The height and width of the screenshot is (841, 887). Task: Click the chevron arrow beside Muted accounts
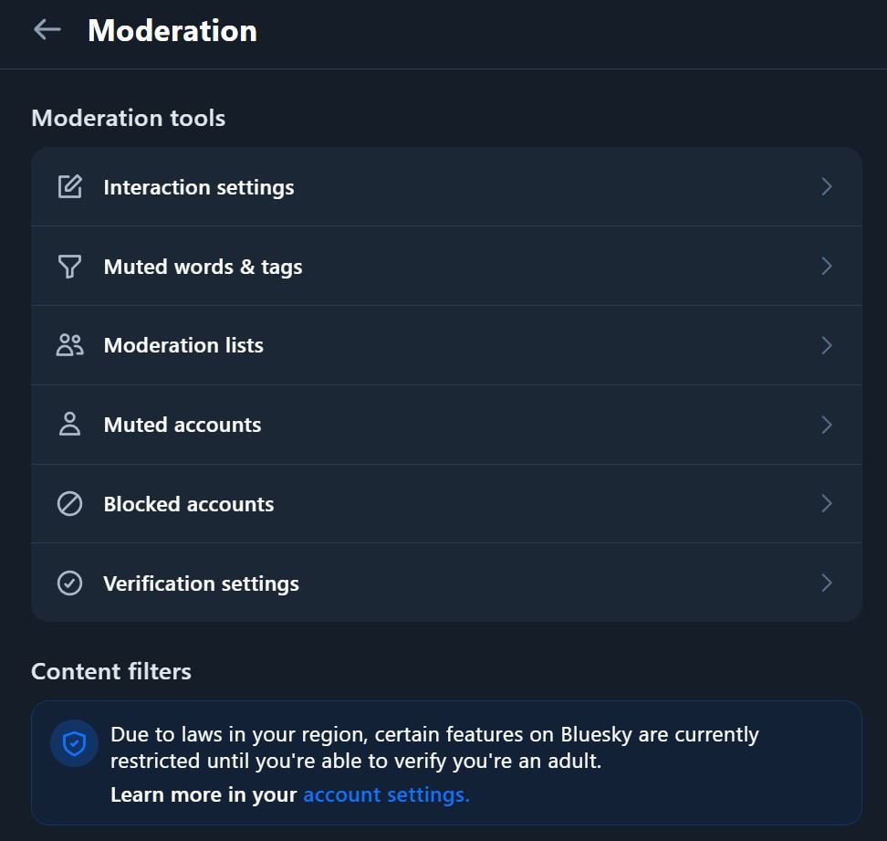coord(827,425)
